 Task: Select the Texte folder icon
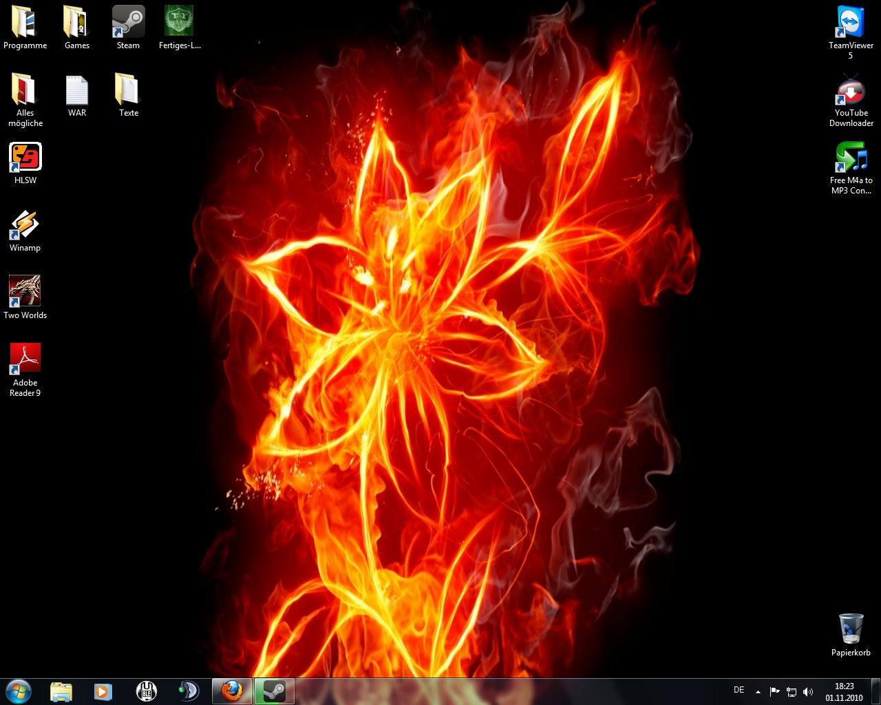[x=128, y=95]
